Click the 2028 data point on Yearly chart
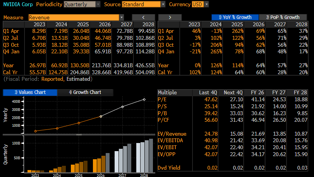Image resolution: width=314 pixels, height=177 pixels. point(144,99)
